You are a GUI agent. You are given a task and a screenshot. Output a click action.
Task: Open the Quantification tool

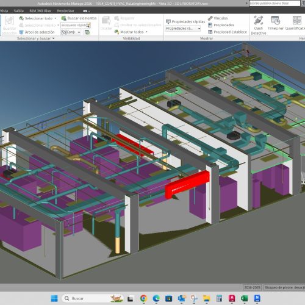click(296, 23)
